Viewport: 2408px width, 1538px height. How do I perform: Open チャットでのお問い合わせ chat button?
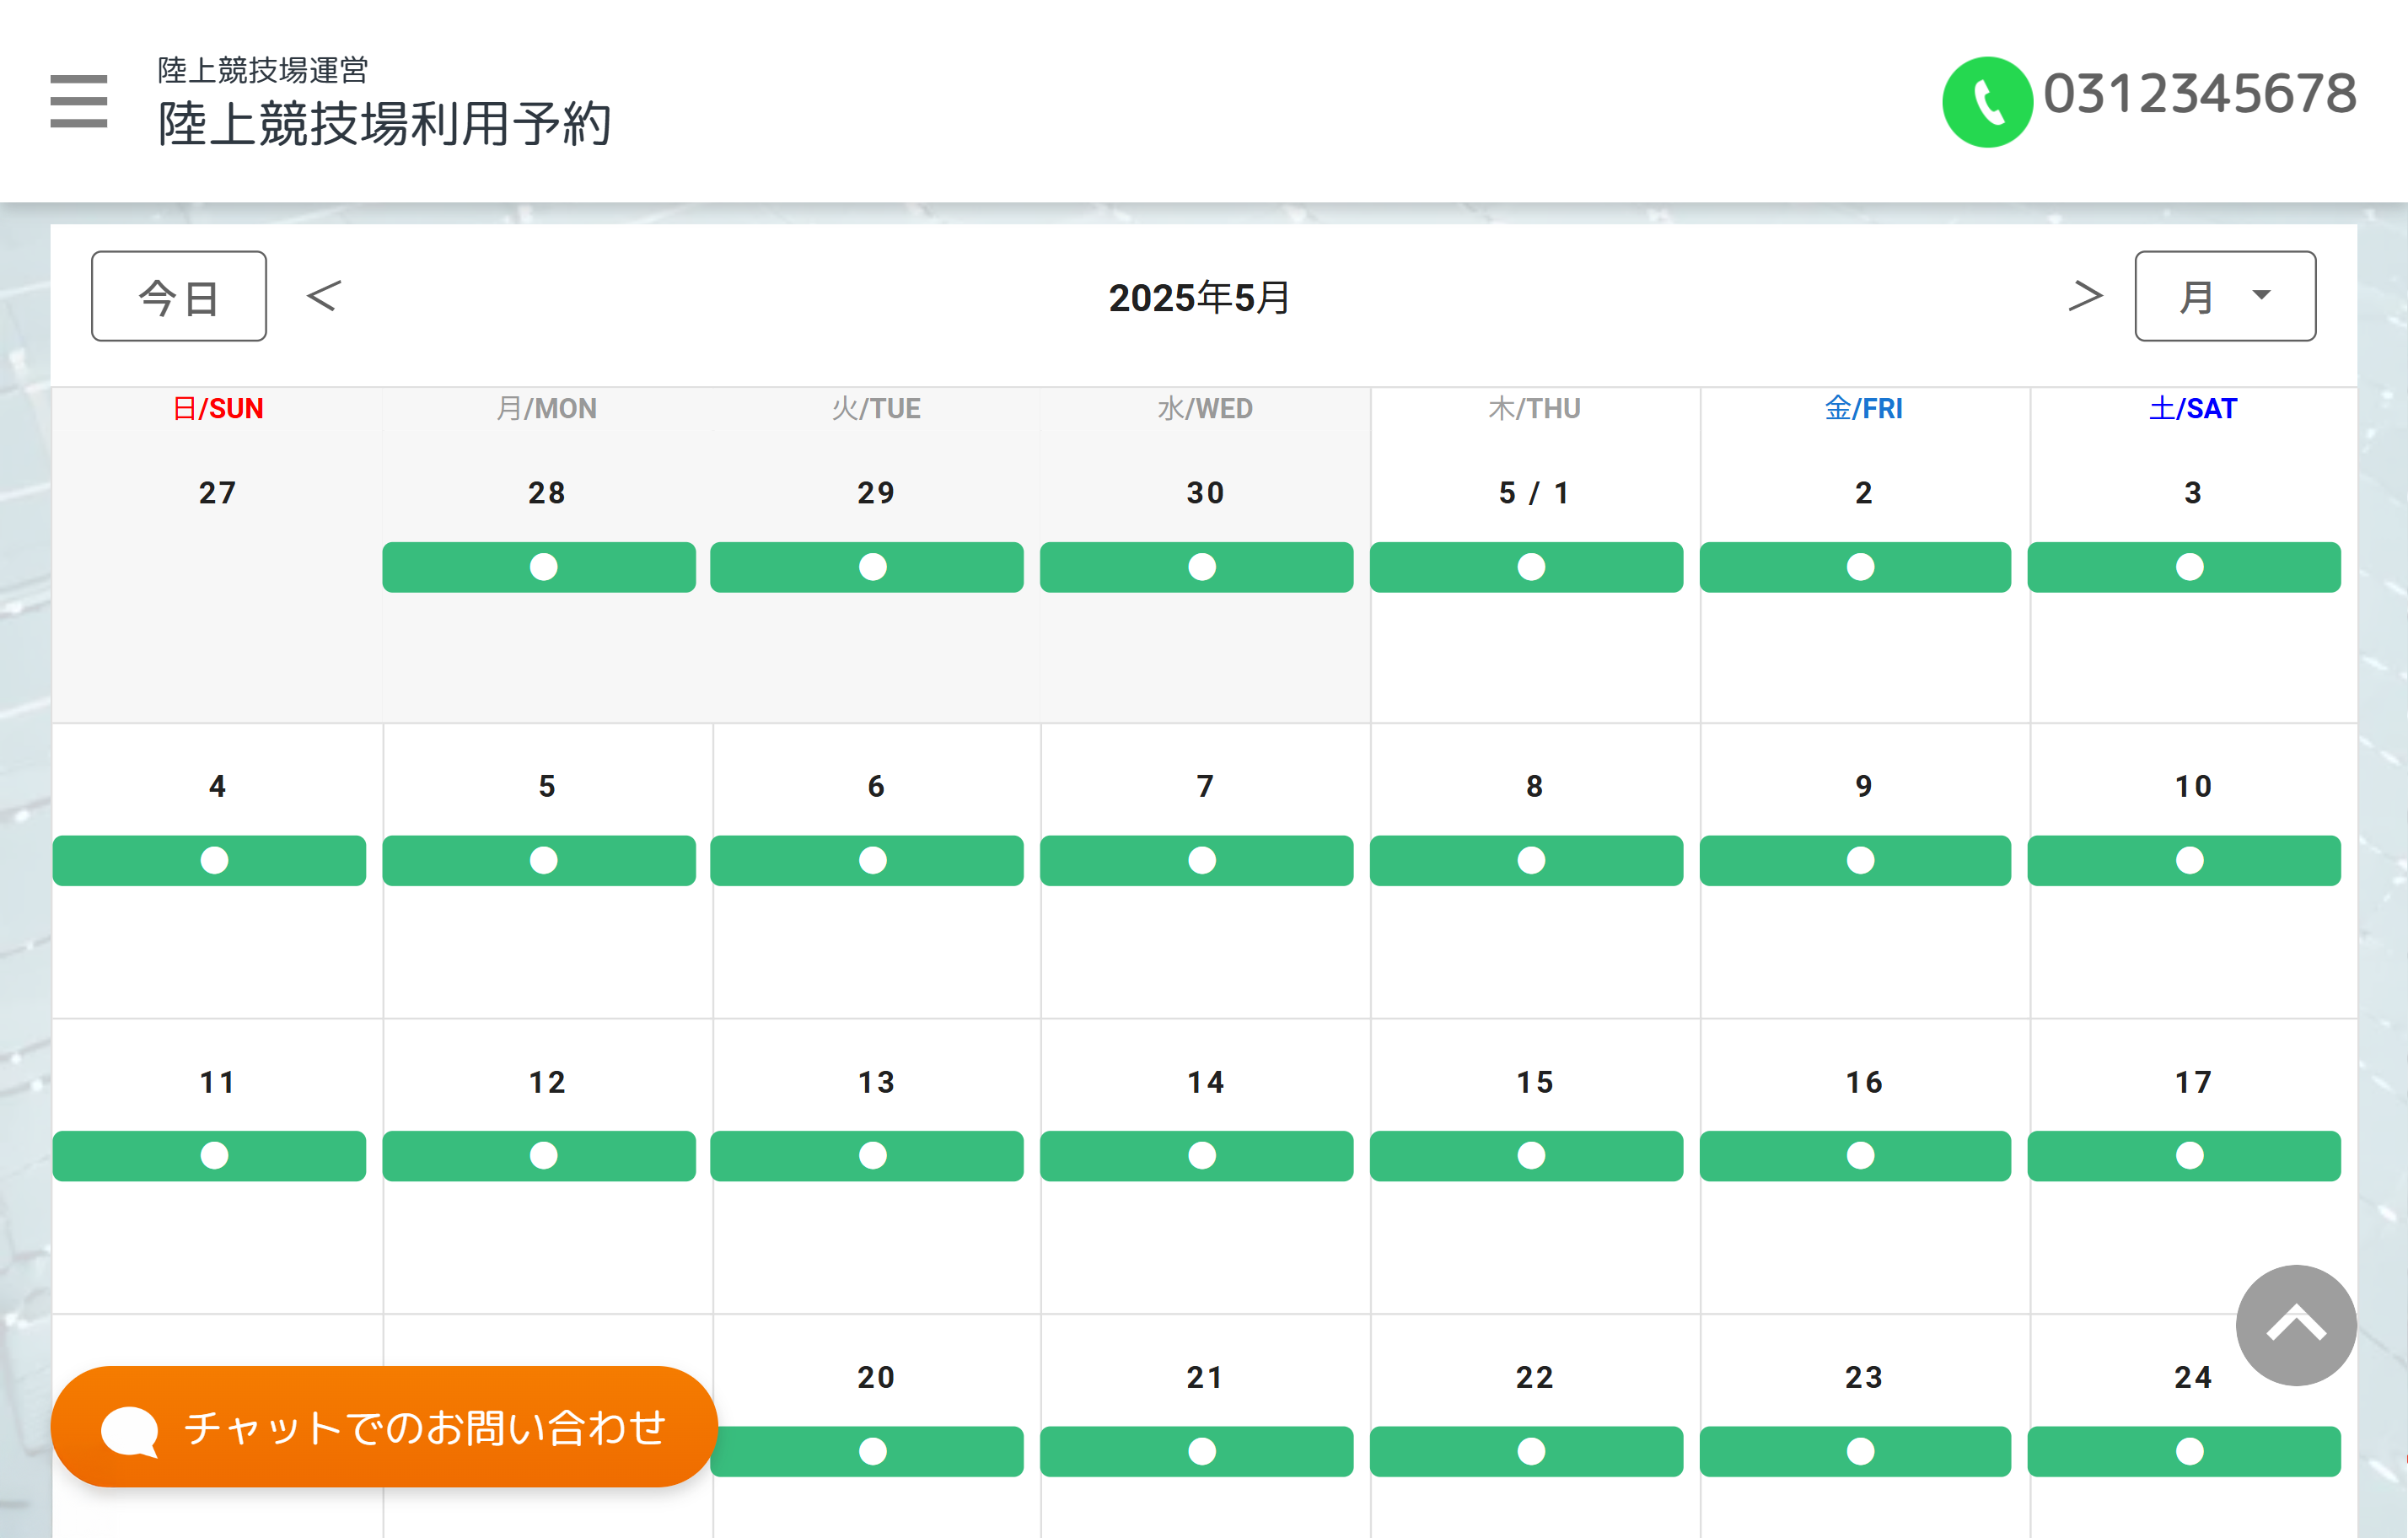coord(385,1427)
